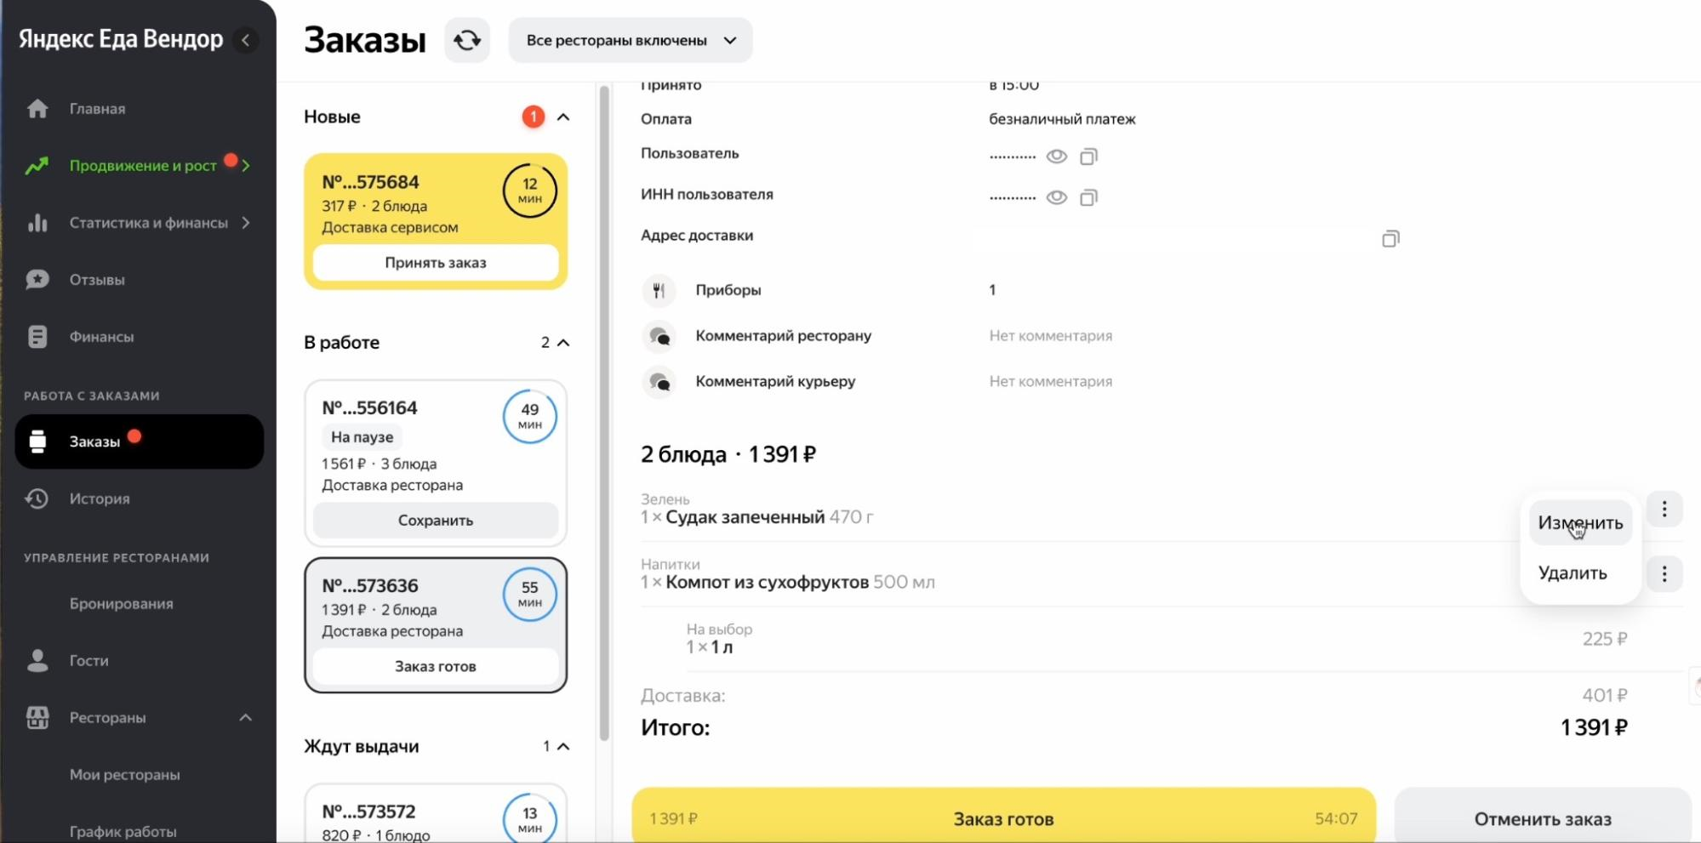
Task: Collapse the Рестораны sidebar group
Action: tap(245, 718)
